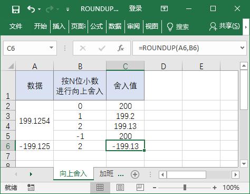The width and height of the screenshot is (250, 194).
Task: Click 共享(S) share button
Action: (x=224, y=26)
